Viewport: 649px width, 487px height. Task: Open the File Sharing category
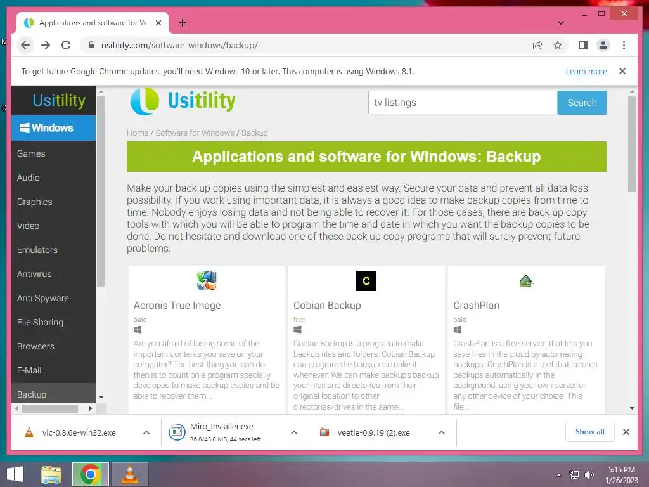[40, 322]
